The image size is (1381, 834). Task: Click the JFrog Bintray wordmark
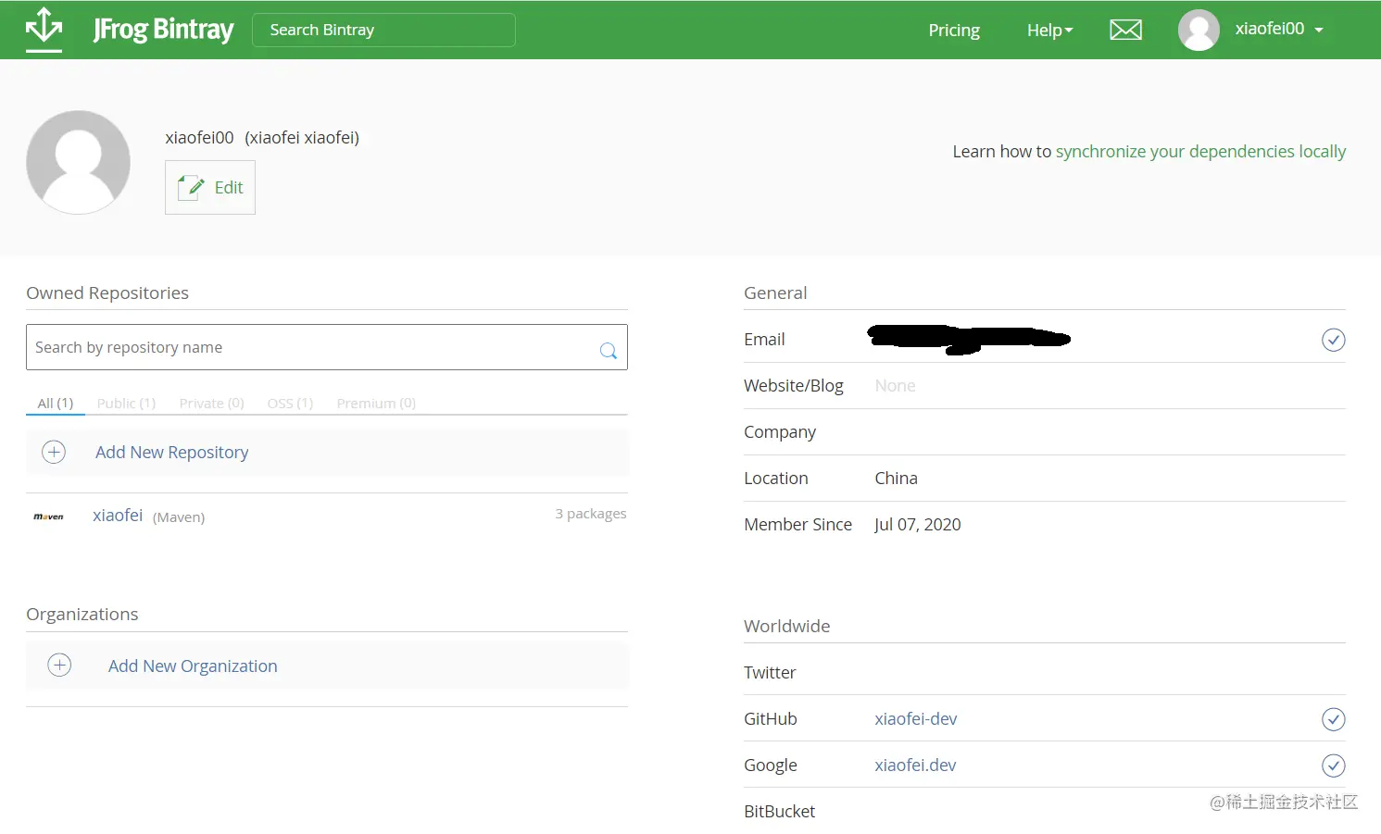[x=163, y=30]
